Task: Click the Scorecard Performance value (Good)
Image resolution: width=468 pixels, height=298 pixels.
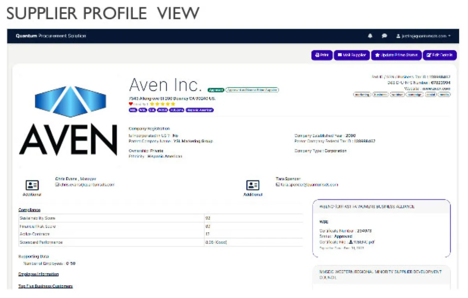Action: (216, 242)
